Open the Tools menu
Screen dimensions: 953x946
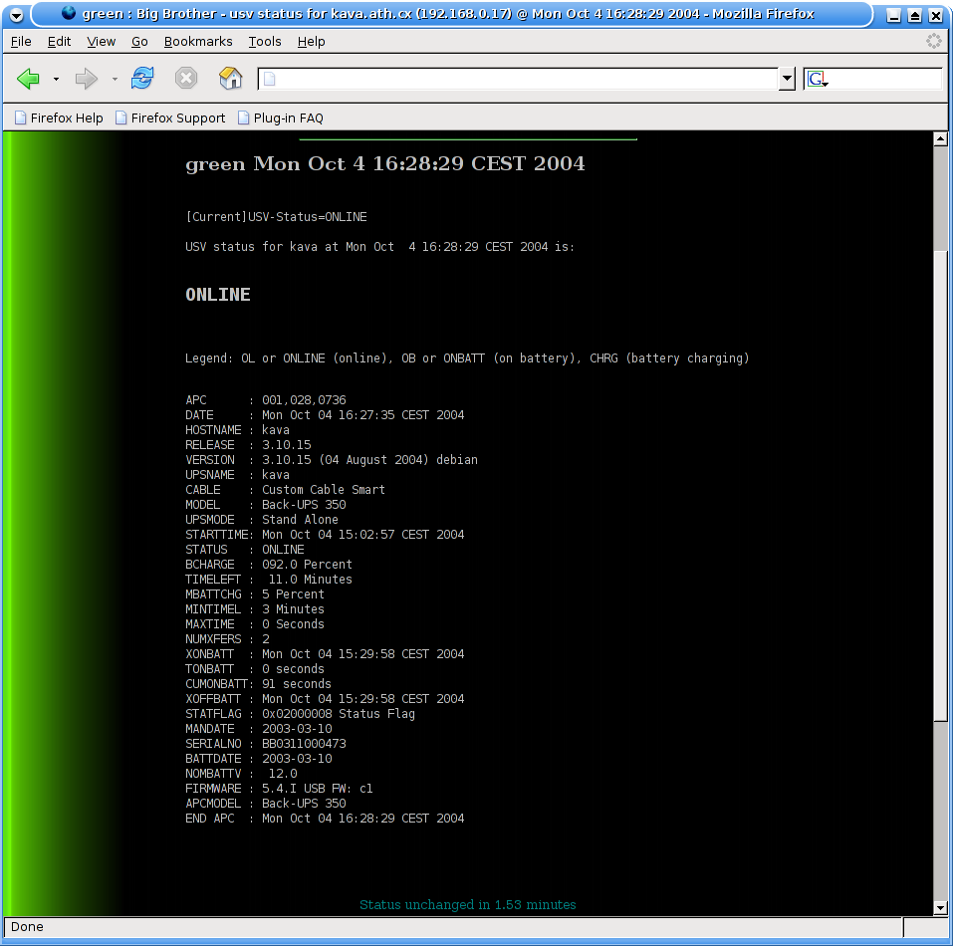click(x=264, y=41)
